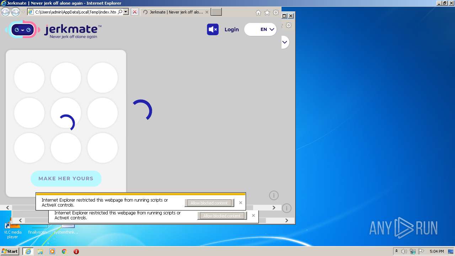
Task: Launch the media player taskbar icon
Action: [52, 251]
